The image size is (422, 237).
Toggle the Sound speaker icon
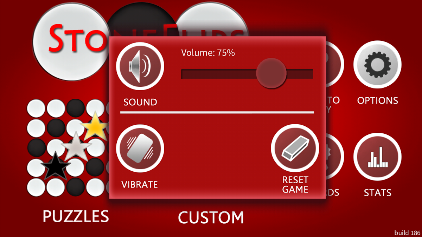[x=140, y=66]
